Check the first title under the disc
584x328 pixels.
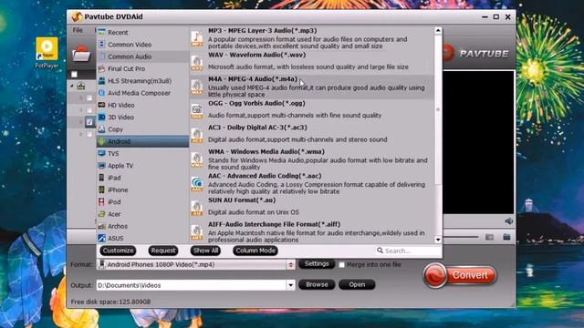(89, 97)
